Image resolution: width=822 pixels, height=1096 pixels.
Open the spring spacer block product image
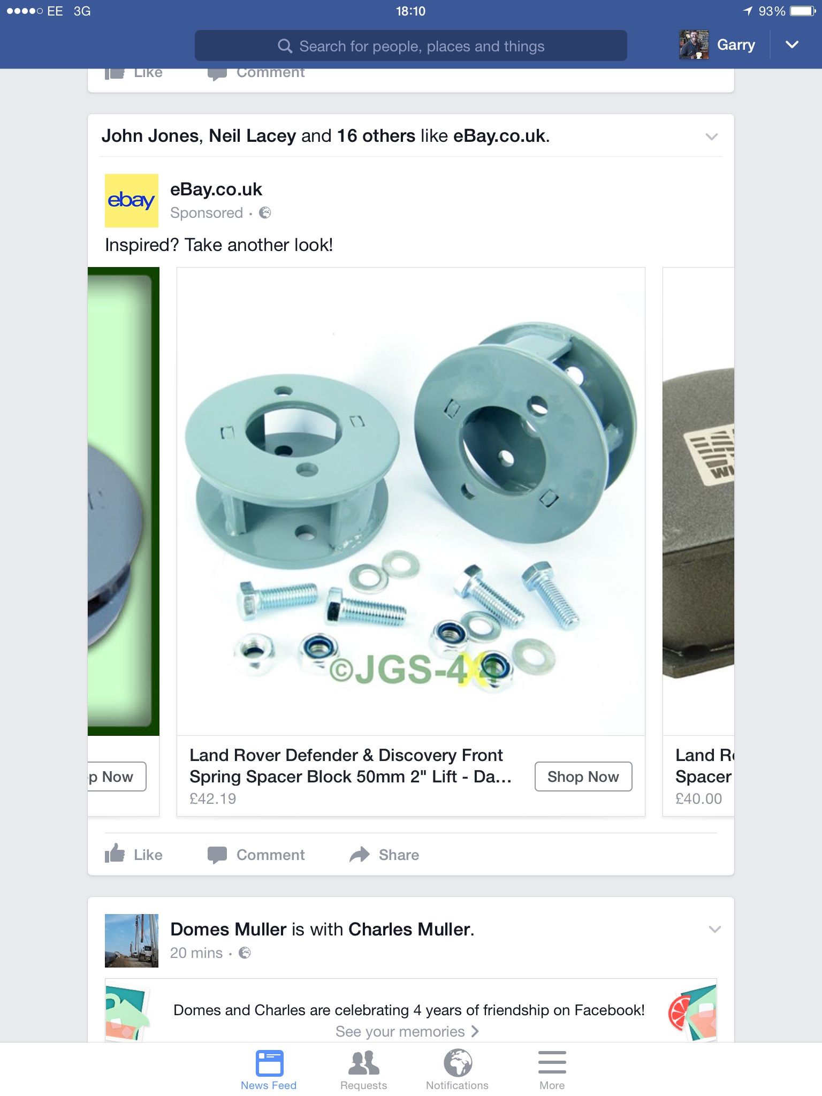coord(411,501)
